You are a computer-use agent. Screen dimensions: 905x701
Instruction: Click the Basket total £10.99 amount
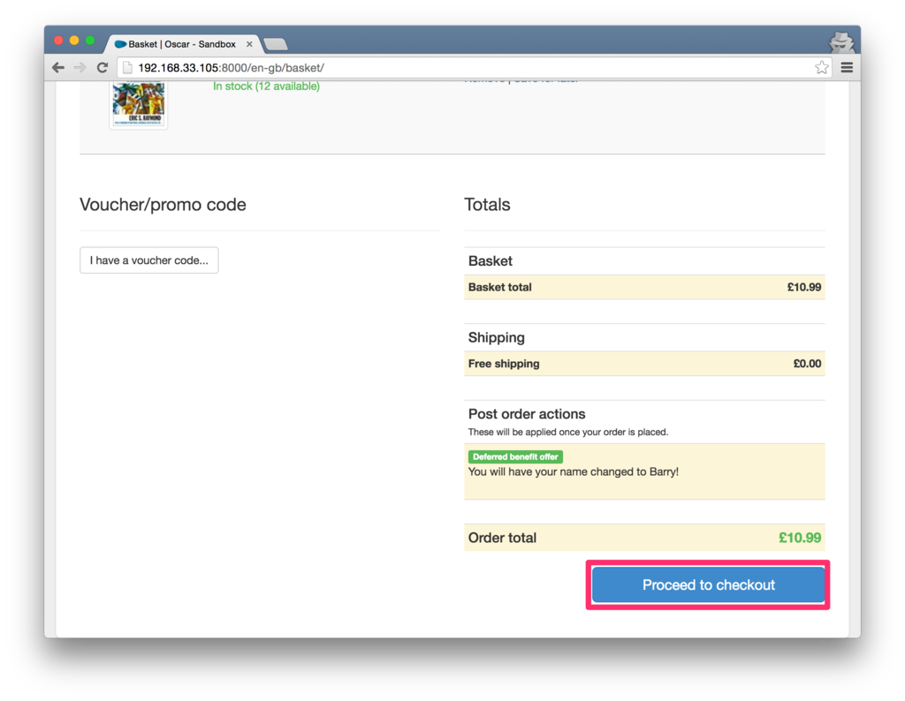(804, 287)
